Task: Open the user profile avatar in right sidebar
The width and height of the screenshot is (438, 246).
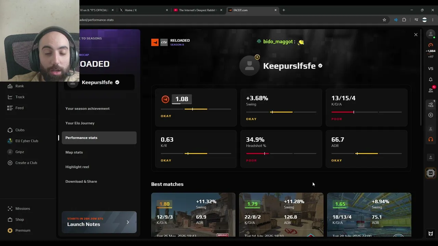Action: [x=431, y=34]
